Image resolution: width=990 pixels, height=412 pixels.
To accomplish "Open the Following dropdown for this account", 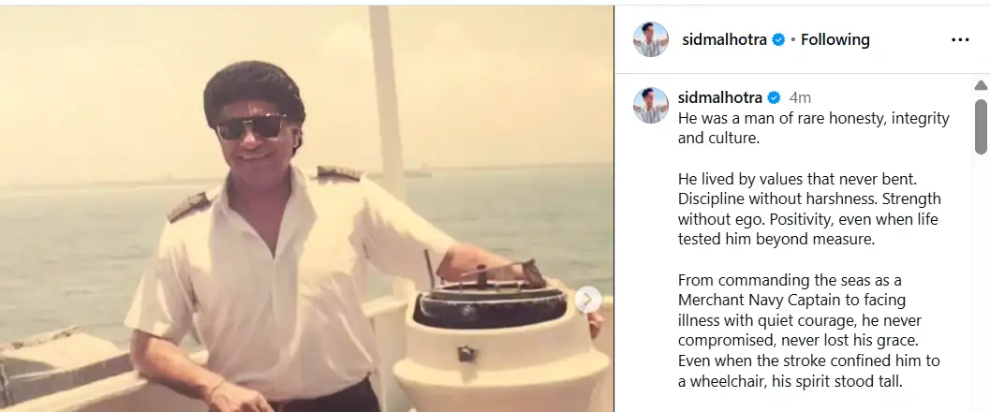I will (x=835, y=39).
